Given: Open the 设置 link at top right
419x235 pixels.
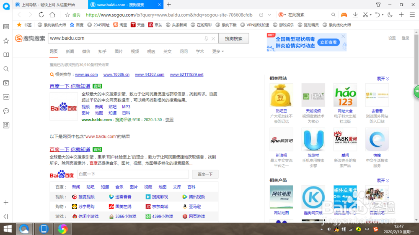Looking at the screenshot, I should click(x=392, y=38).
